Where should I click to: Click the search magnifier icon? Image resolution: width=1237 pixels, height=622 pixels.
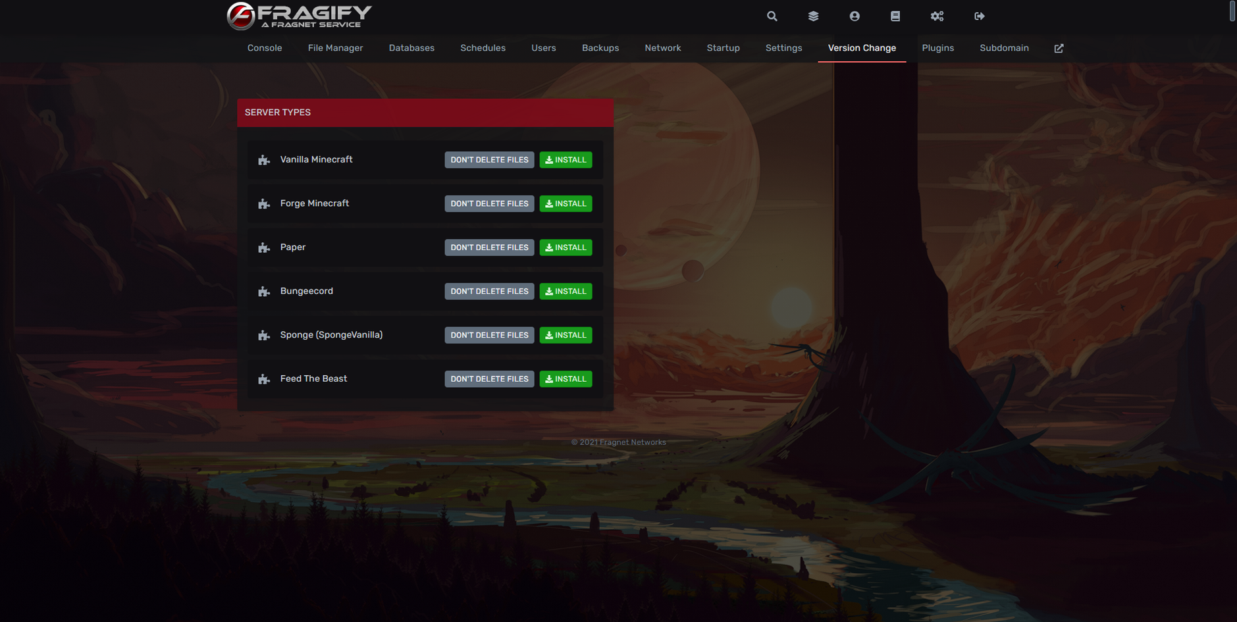pyautogui.click(x=772, y=16)
